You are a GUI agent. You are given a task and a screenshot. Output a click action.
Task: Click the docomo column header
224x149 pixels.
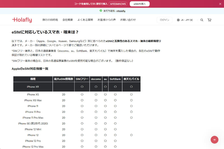(96, 79)
